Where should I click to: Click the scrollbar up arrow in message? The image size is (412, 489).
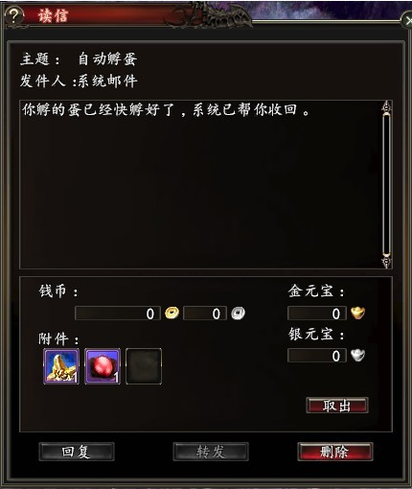click(x=387, y=107)
